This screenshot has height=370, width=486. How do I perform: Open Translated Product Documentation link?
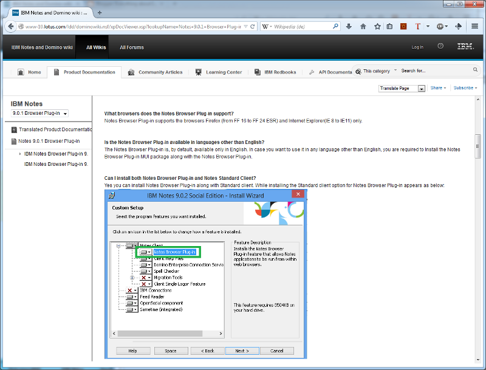(53, 129)
